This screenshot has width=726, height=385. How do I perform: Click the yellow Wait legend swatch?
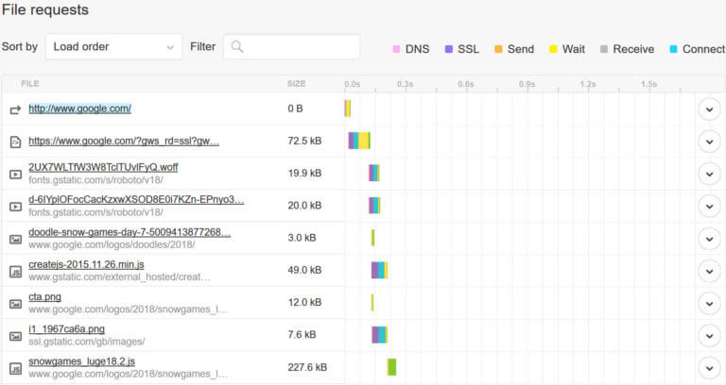553,49
